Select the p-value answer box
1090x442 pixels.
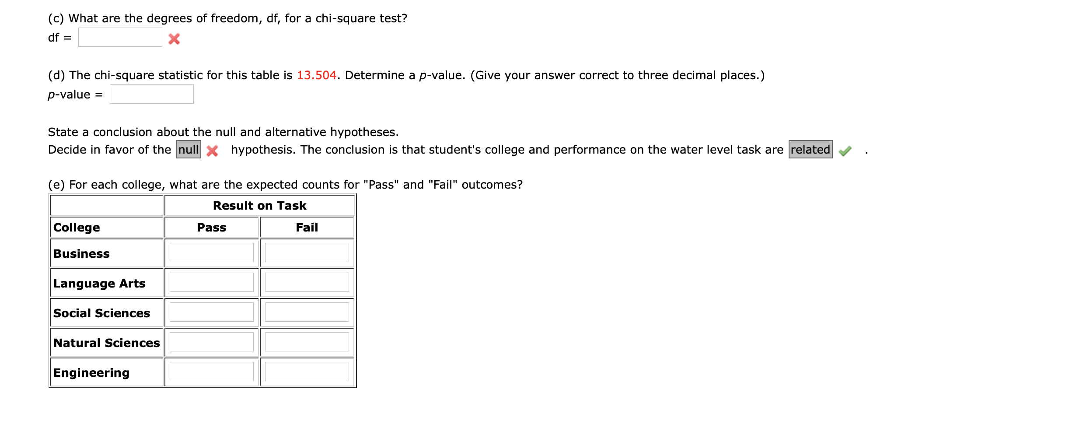point(151,94)
